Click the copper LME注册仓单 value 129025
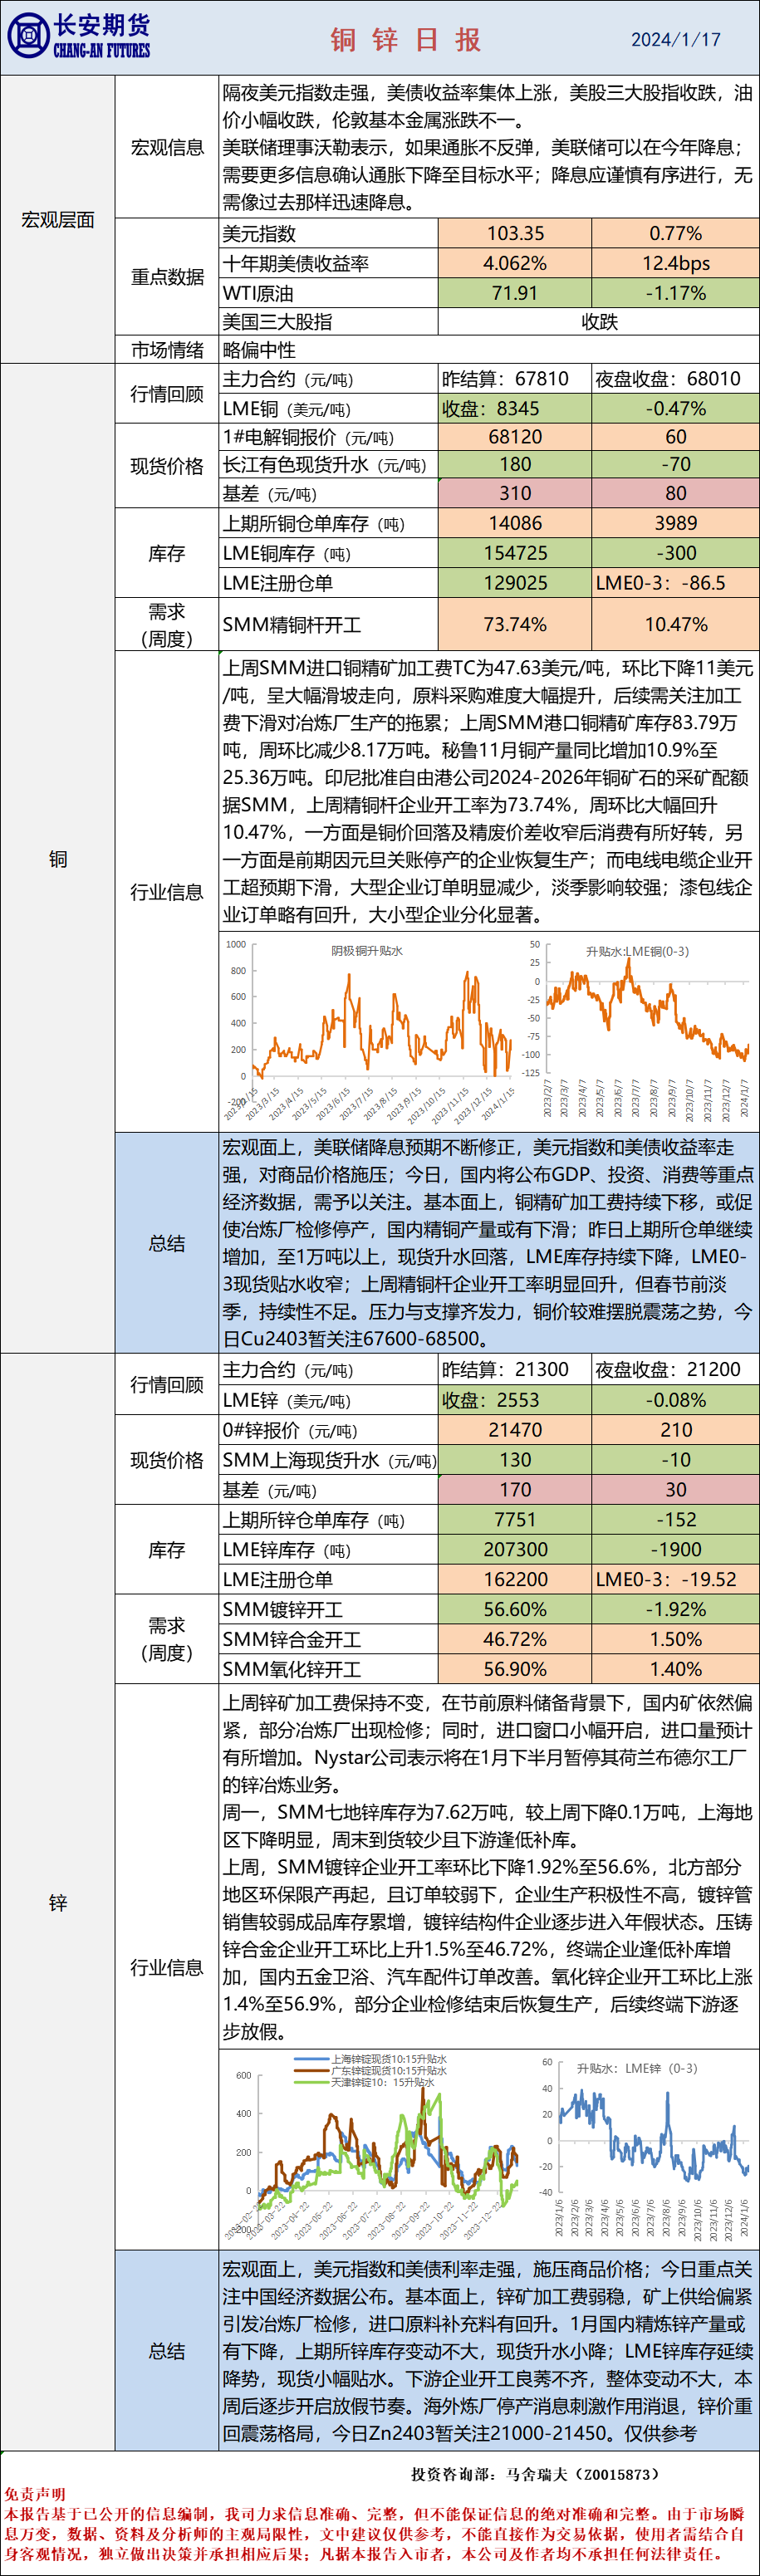 click(515, 583)
